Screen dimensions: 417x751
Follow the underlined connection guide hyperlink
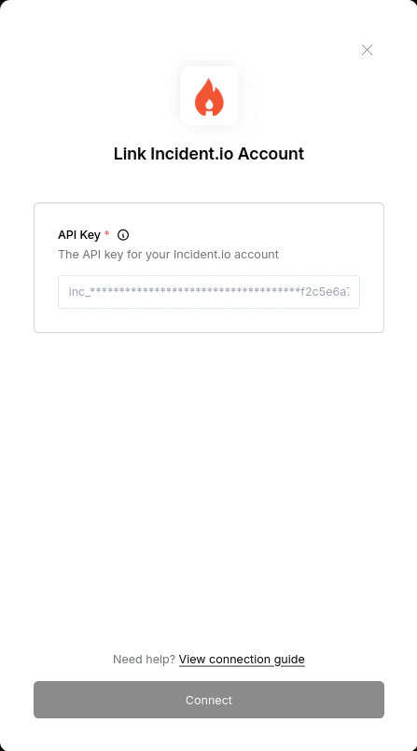(242, 660)
